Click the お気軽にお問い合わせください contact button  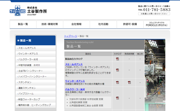154,14
